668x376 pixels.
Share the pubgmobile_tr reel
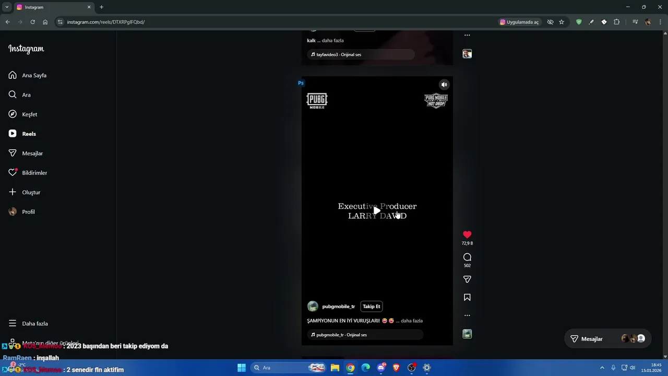pos(467,279)
